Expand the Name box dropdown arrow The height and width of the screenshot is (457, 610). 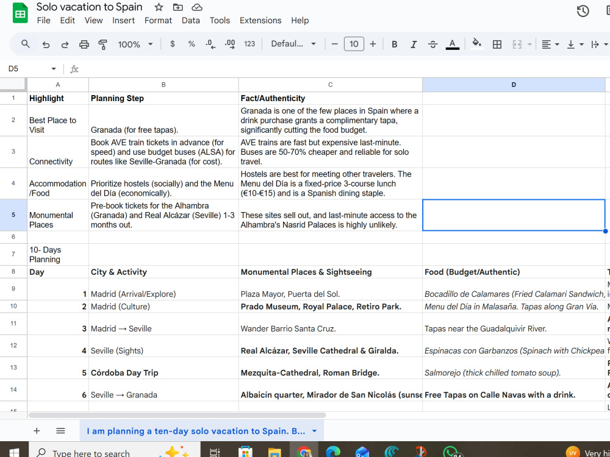click(x=53, y=69)
